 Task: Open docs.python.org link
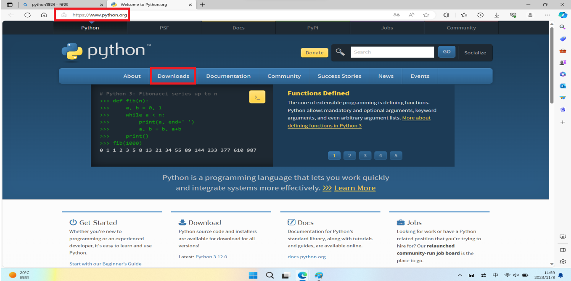click(x=307, y=257)
